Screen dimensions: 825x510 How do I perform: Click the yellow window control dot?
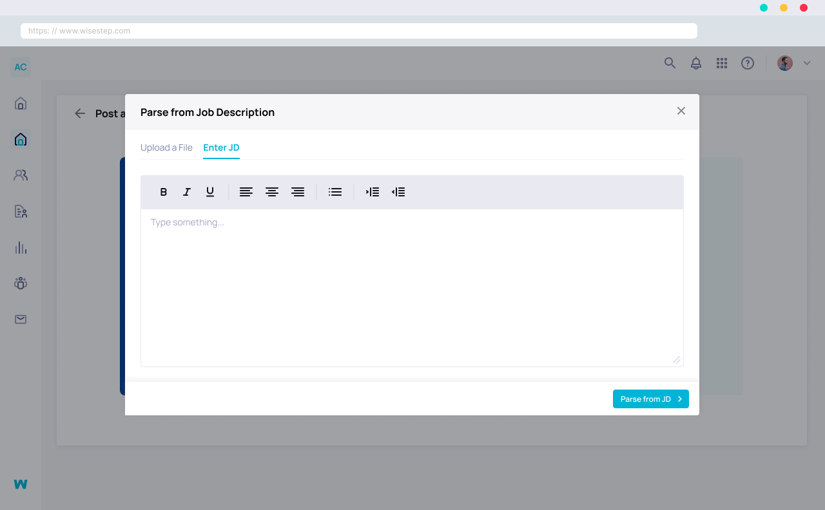tap(784, 8)
